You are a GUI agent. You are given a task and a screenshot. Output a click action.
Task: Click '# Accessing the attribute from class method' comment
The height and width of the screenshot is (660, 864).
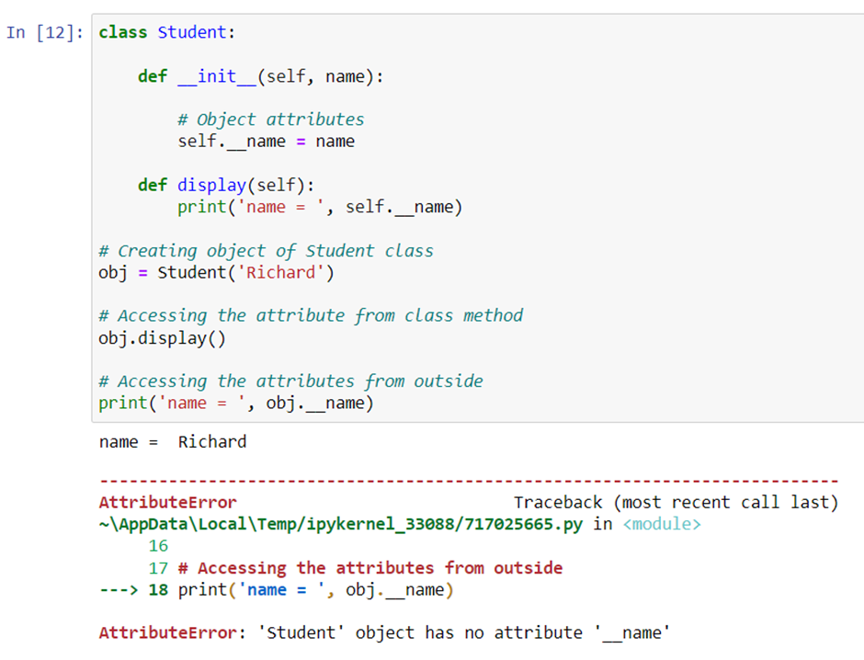[311, 315]
